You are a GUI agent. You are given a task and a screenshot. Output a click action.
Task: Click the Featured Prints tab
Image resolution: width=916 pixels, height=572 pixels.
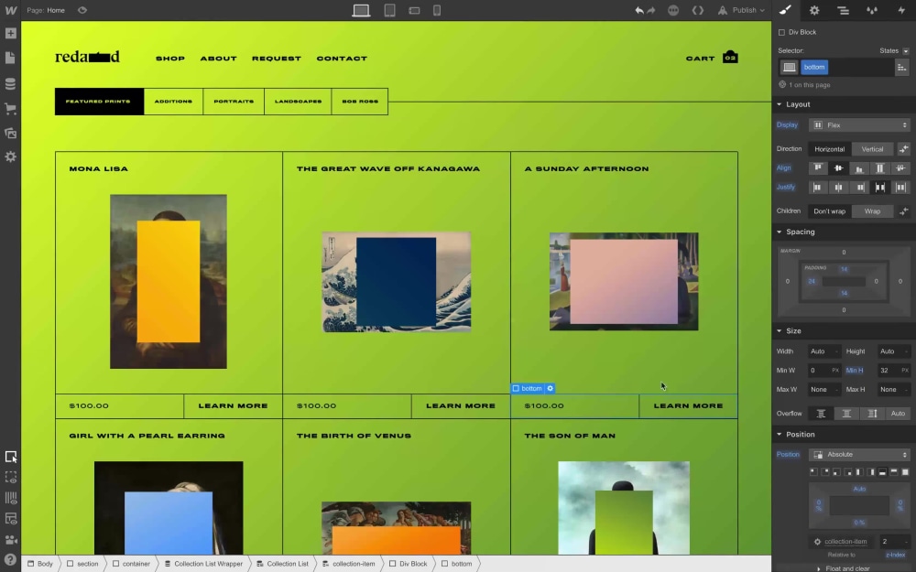(99, 102)
